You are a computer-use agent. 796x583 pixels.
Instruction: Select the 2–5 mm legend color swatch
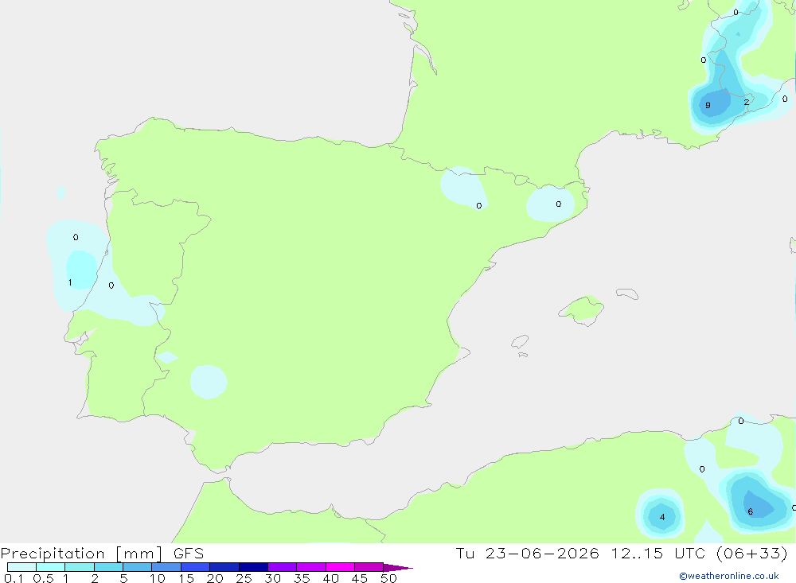click(108, 567)
